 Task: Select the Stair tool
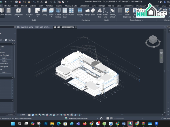(x=93, y=12)
